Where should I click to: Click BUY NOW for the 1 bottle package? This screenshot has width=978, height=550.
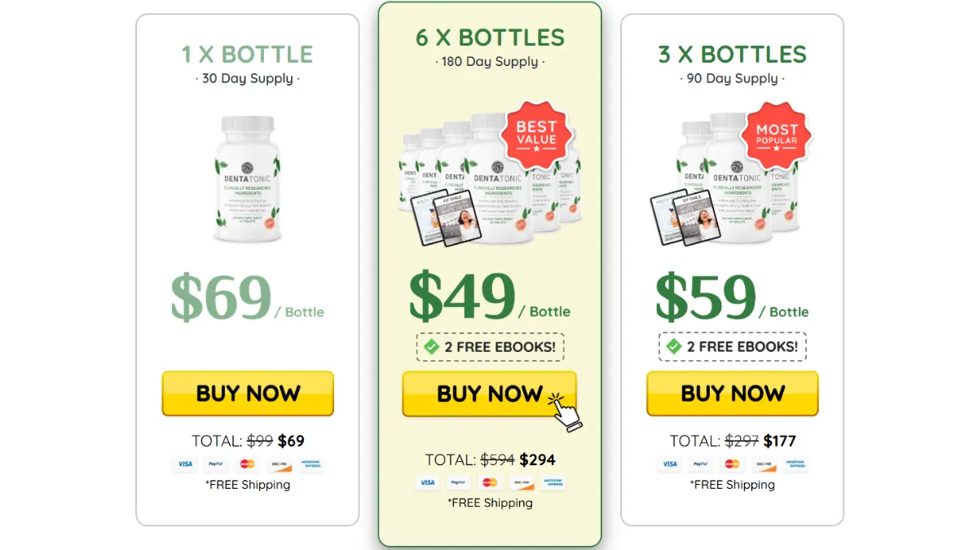pyautogui.click(x=248, y=394)
